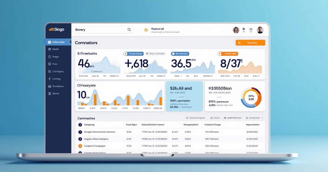
Task: Open the card icon sidebar menu item
Action: click(50, 86)
